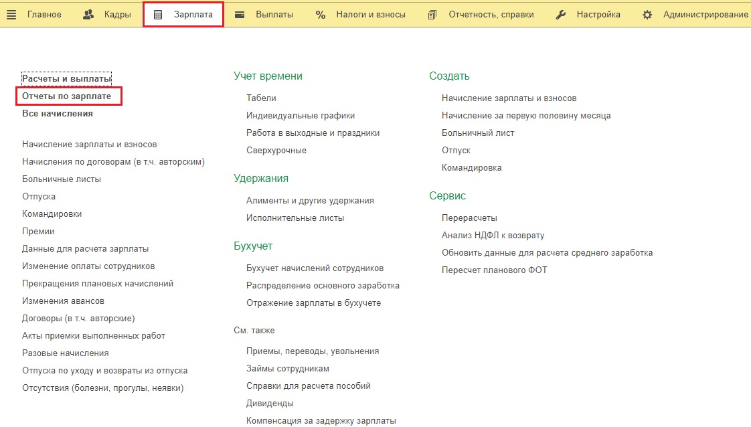
Task: Create a Командировка document
Action: [471, 167]
